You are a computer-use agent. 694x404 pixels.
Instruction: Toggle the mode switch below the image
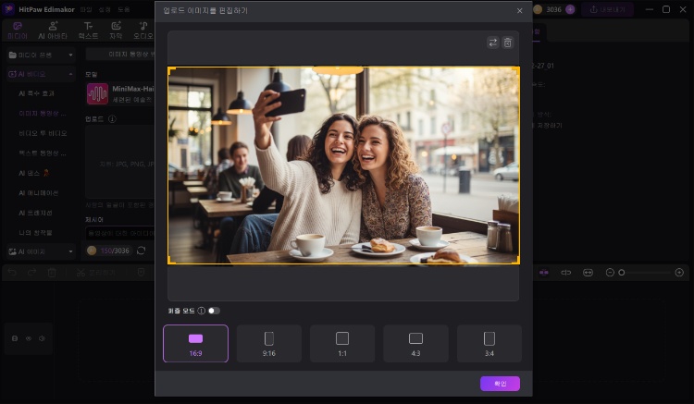[x=214, y=311]
